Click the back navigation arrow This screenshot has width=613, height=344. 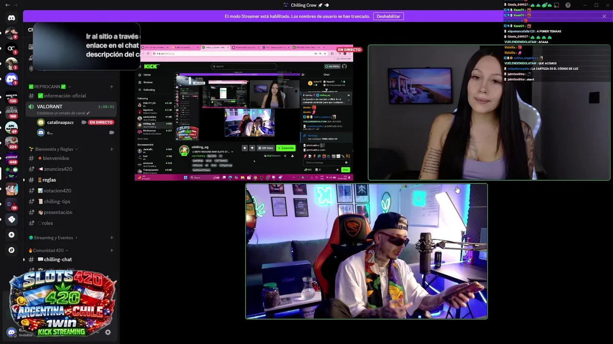click(7, 5)
